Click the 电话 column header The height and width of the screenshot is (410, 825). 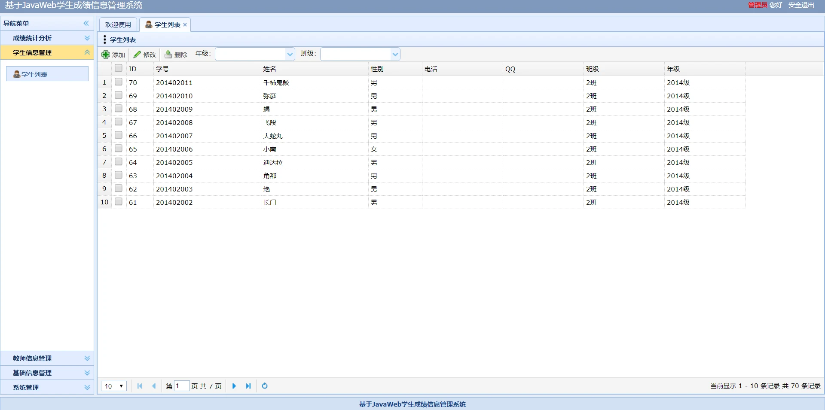click(x=462, y=69)
